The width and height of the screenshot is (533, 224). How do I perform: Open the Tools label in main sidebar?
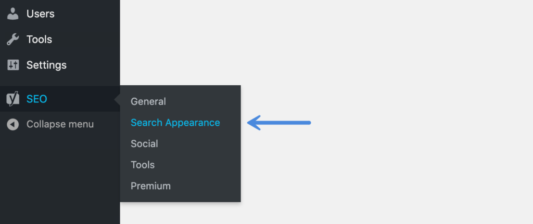(x=39, y=39)
